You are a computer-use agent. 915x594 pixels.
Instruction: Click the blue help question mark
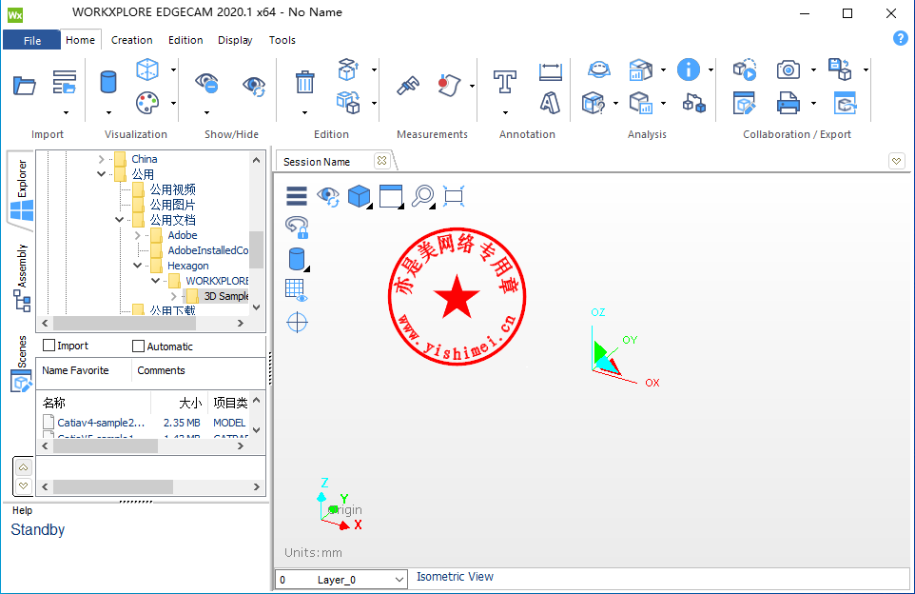(901, 38)
